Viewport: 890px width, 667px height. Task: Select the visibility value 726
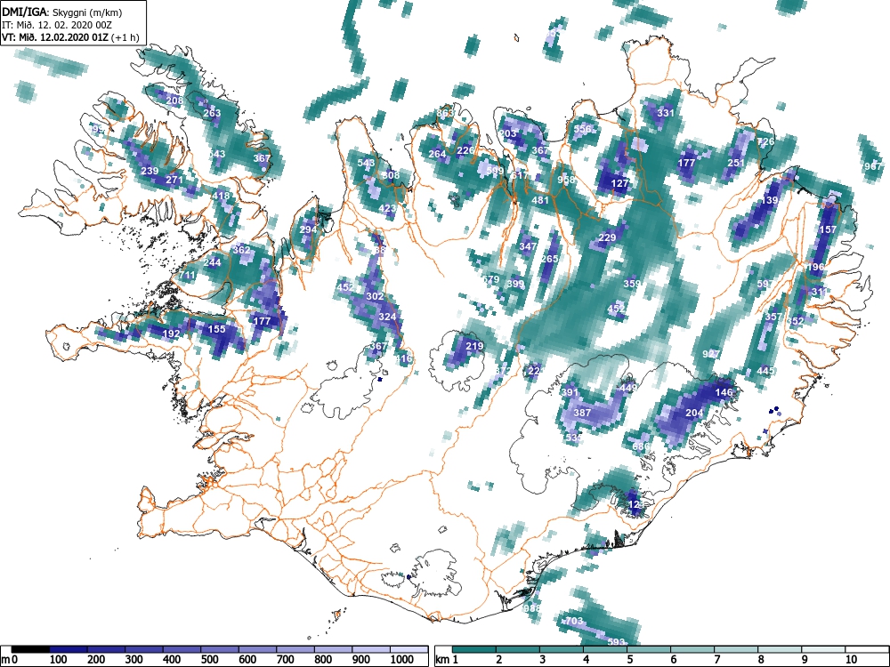(x=765, y=141)
